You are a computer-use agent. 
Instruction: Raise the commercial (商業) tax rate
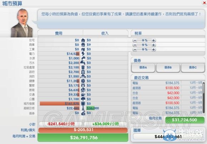click(153, 45)
